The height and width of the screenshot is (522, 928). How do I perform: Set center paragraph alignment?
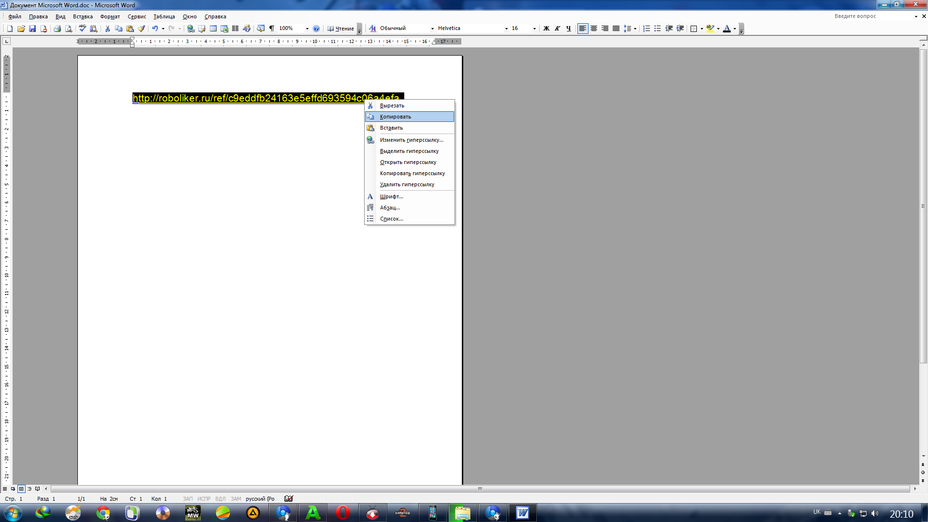[594, 29]
